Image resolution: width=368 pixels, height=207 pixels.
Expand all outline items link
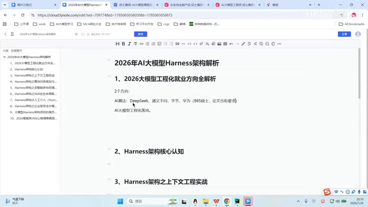17,51
